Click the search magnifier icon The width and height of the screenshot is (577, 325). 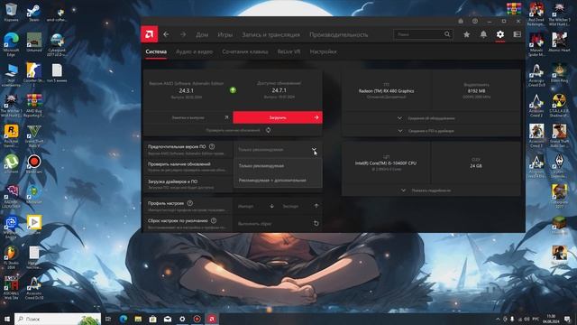click(x=447, y=34)
